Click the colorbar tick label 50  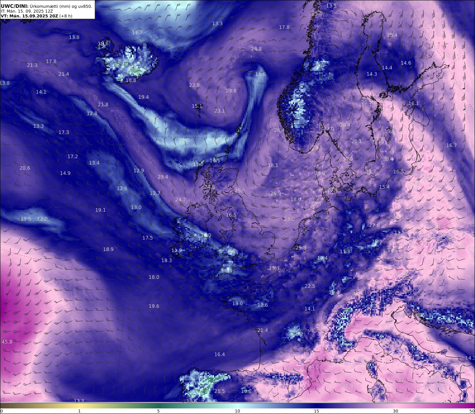coord(472,411)
